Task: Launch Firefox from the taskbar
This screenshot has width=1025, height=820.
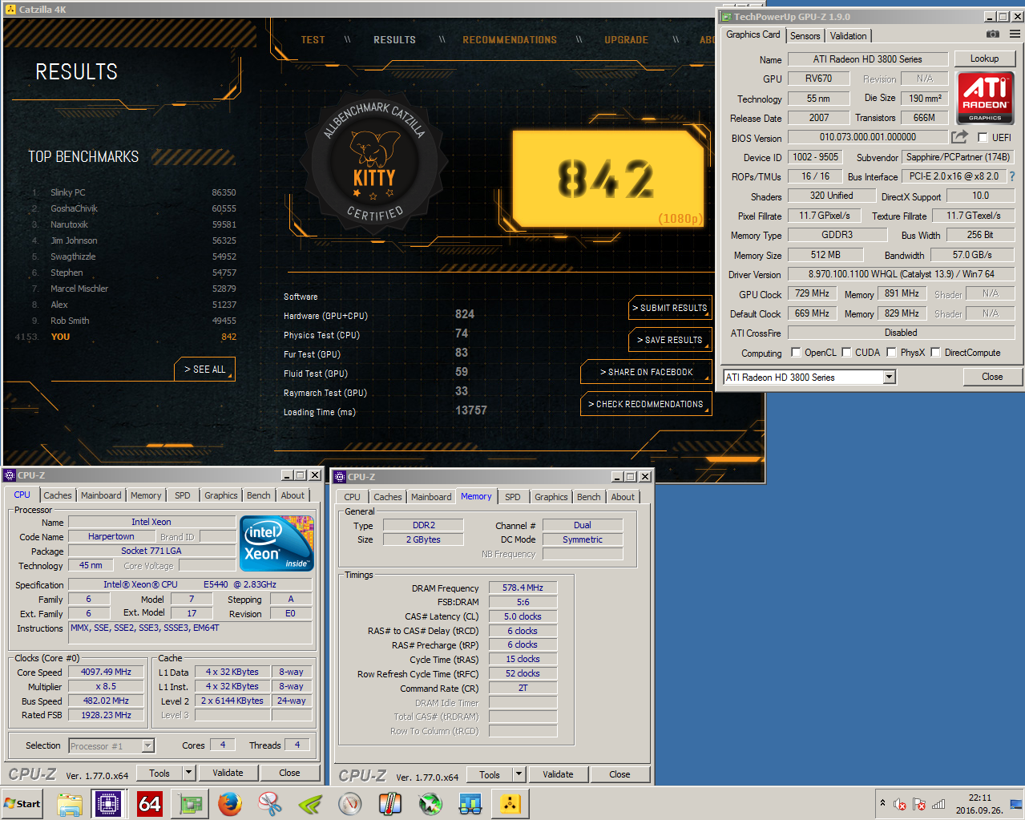Action: [x=230, y=804]
